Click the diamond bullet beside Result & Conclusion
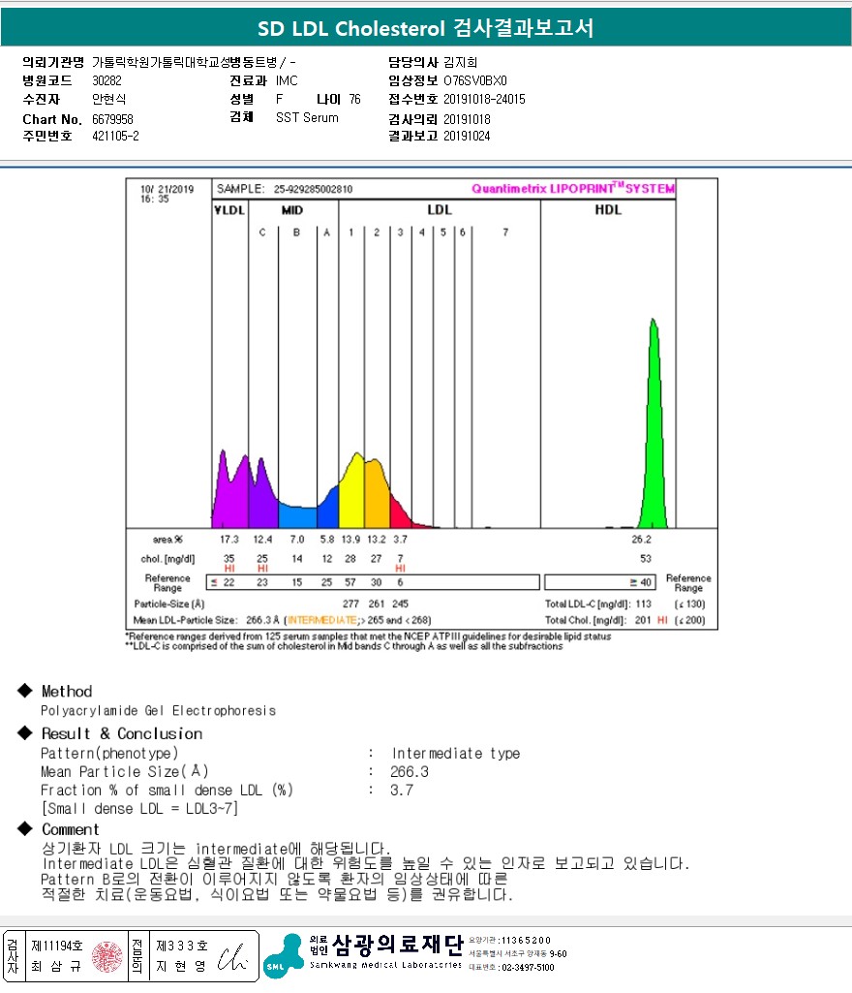 (x=24, y=733)
